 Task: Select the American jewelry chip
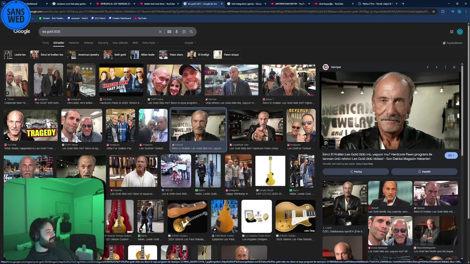pos(84,55)
